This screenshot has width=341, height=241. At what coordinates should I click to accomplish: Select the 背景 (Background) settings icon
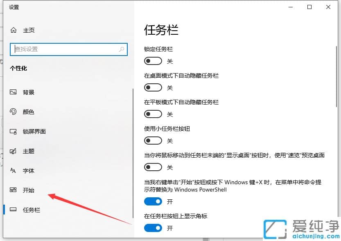tap(13, 92)
